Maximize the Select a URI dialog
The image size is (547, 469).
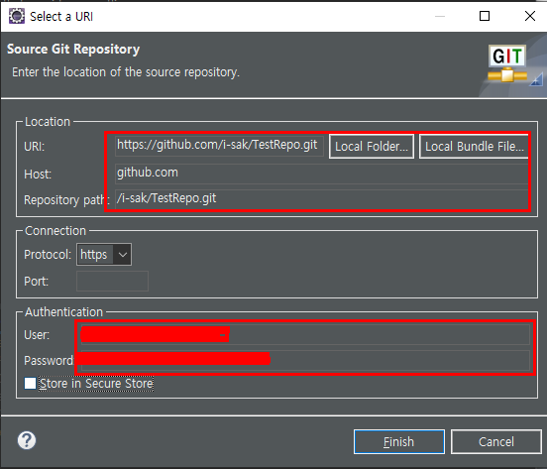485,16
